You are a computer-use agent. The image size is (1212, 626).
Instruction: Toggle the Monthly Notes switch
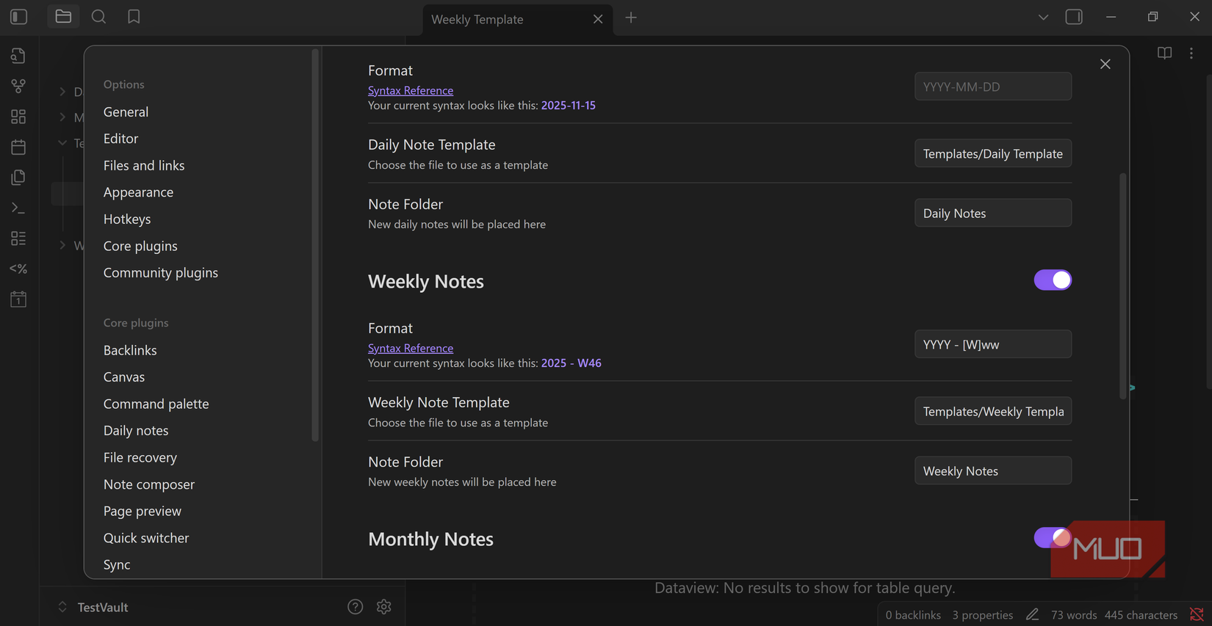point(1052,538)
